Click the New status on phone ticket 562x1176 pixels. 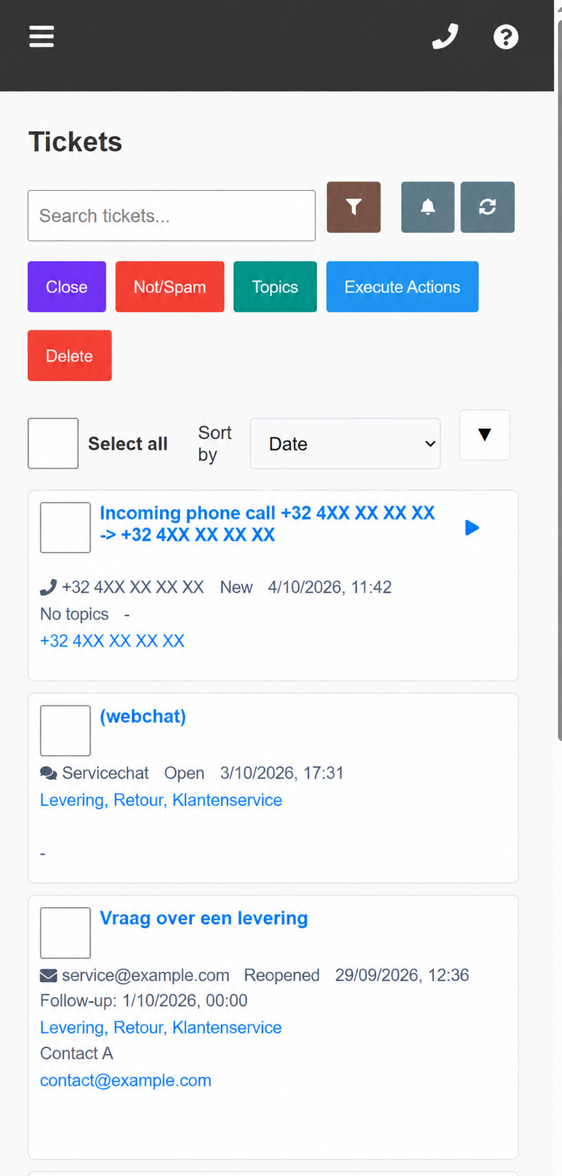click(237, 587)
